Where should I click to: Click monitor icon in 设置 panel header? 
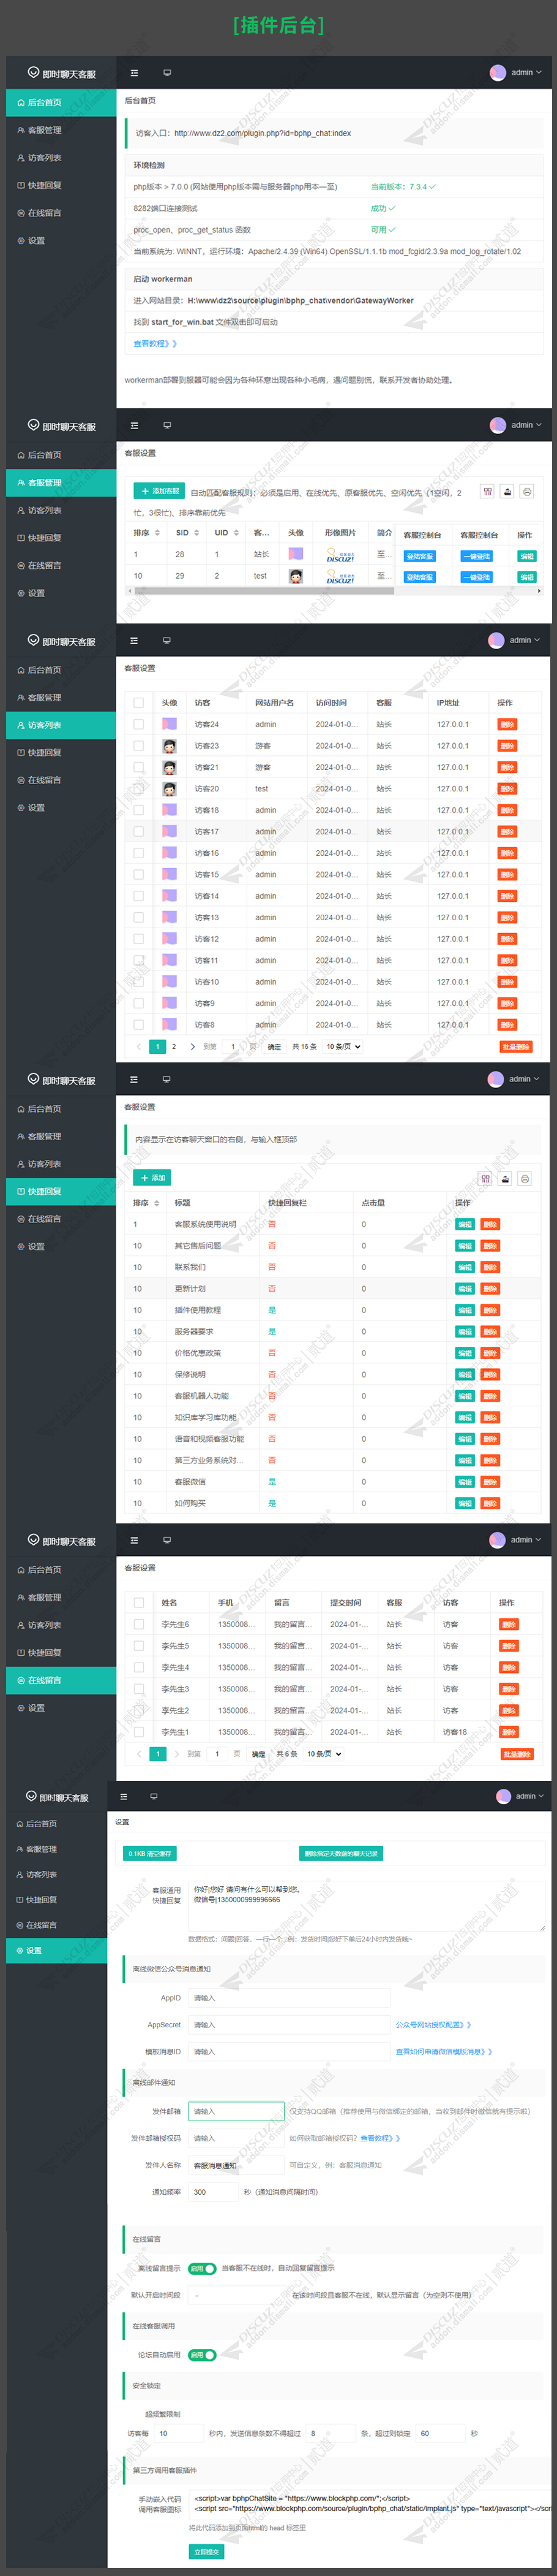[154, 1796]
